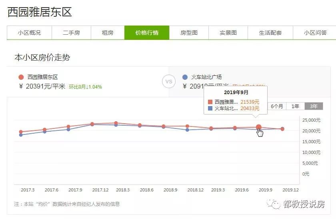
Task: Click the 25,000元 axis label
Action: point(311,120)
